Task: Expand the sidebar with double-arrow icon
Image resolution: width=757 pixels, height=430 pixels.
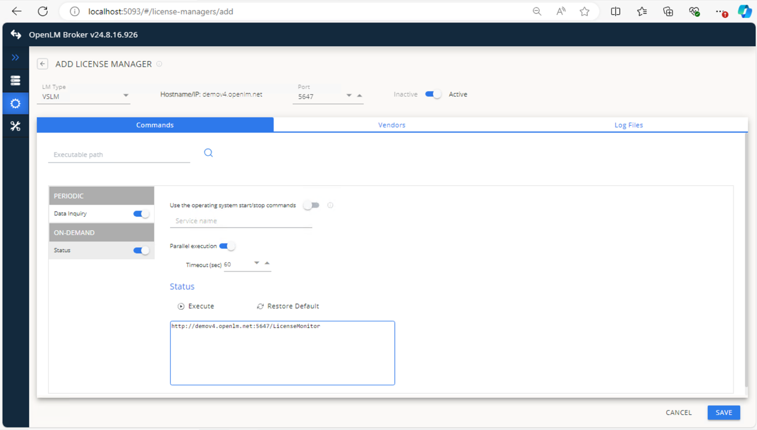Action: point(15,58)
